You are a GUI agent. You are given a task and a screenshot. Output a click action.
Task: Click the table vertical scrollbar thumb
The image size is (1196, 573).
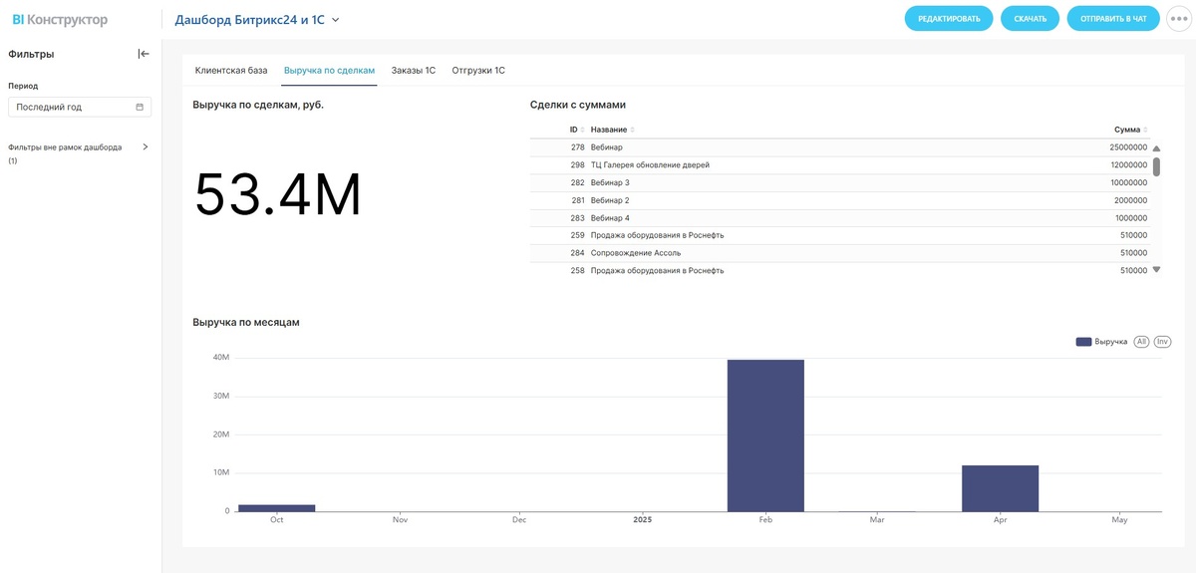(x=1156, y=166)
